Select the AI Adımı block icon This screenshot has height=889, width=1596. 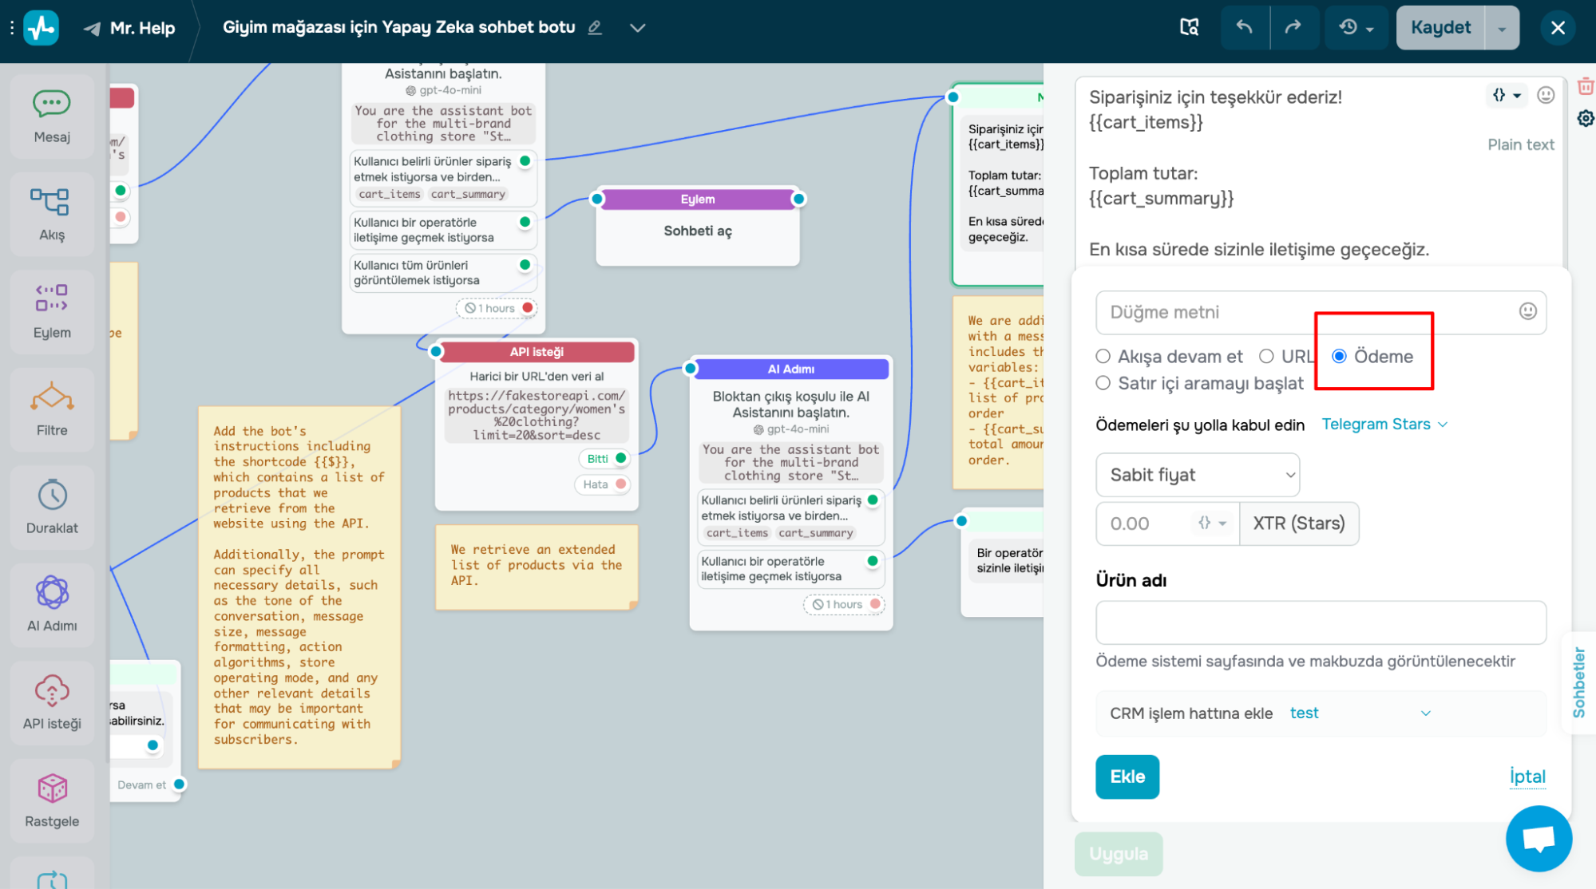(52, 593)
